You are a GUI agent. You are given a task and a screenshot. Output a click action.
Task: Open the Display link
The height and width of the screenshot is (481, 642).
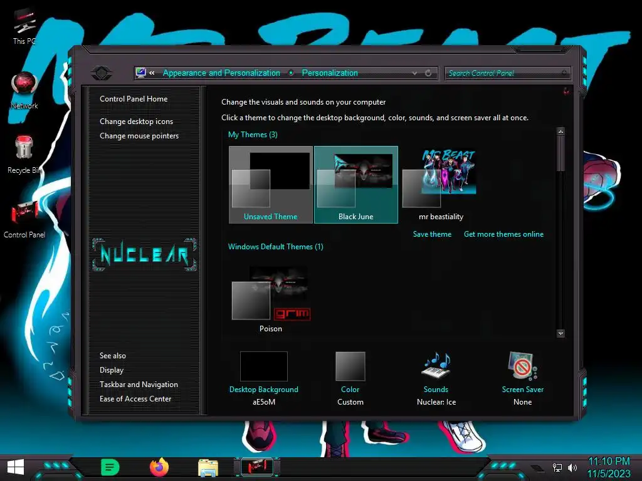point(112,370)
